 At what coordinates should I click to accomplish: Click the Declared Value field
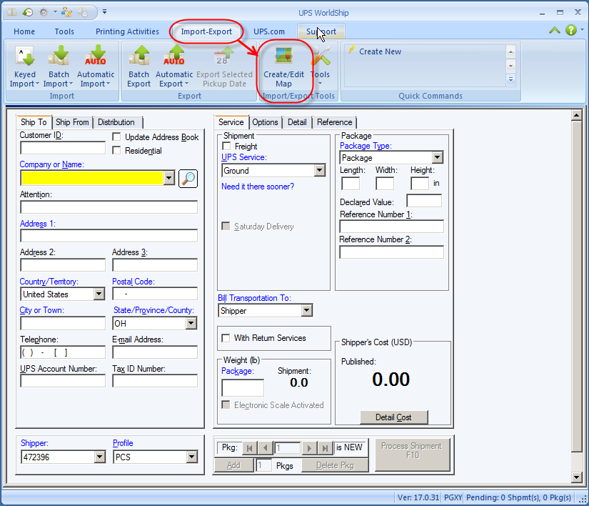424,201
